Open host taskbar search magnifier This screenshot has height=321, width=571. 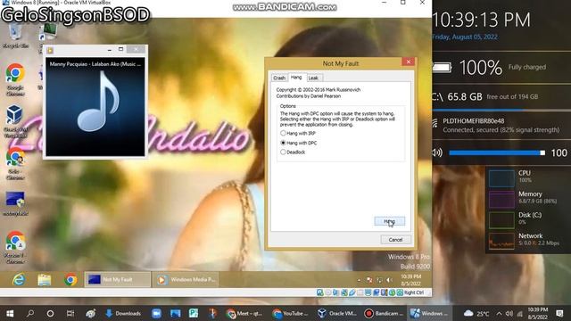[x=30, y=313]
